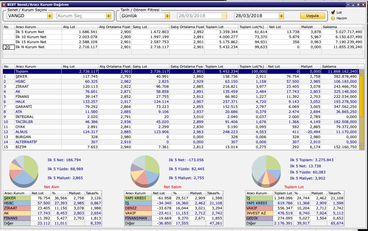Click the scroll down arrow of broker table
Screen dimensions: 368x231
[x=362, y=147]
